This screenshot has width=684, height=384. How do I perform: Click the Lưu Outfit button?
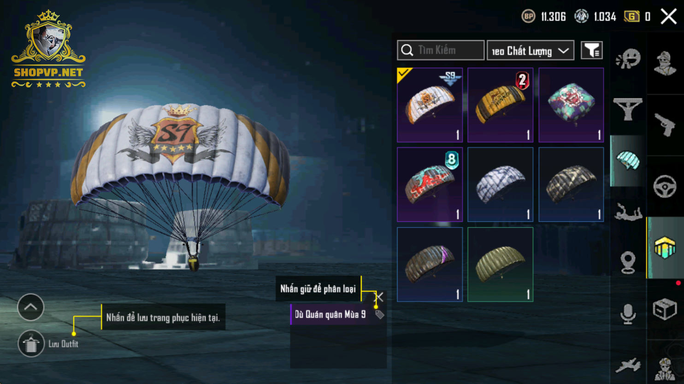[x=48, y=343]
